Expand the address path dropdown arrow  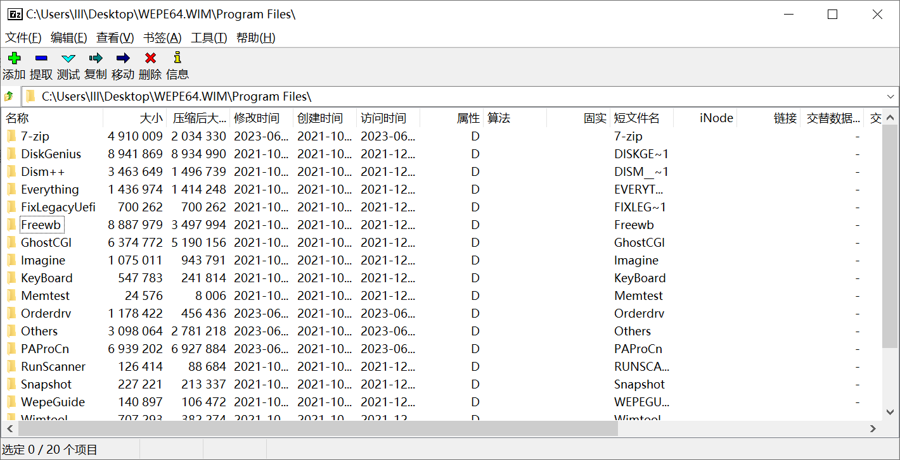[x=891, y=97]
